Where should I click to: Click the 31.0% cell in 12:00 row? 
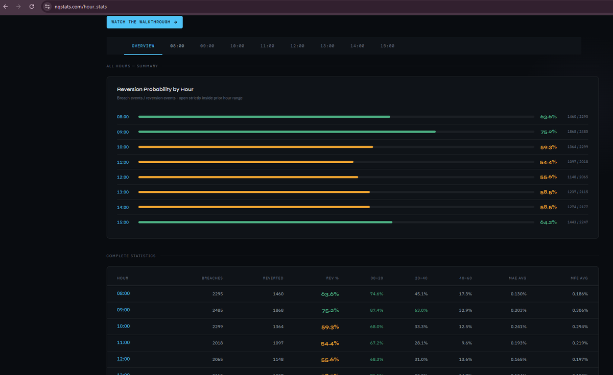[x=421, y=359]
